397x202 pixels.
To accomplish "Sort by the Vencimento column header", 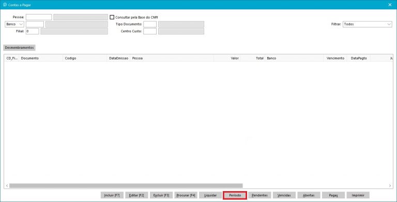I will point(335,58).
